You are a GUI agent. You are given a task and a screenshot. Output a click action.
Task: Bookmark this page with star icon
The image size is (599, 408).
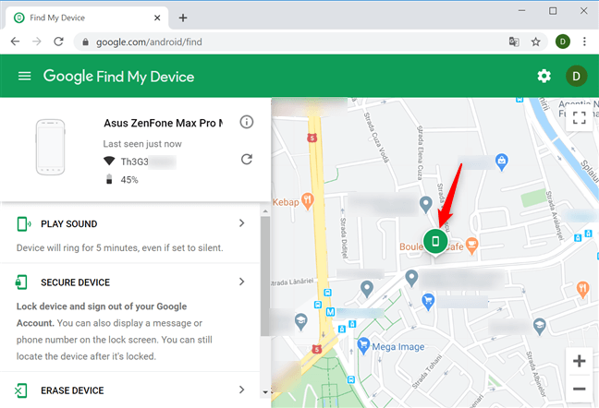(535, 42)
